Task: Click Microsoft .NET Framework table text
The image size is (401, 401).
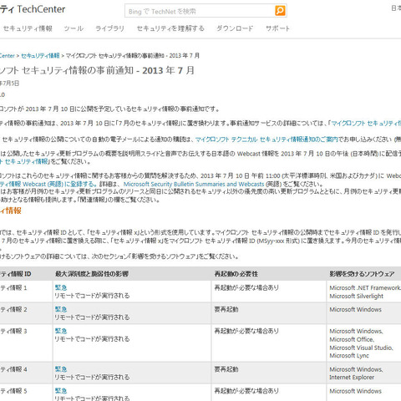Action: pyautogui.click(x=365, y=287)
